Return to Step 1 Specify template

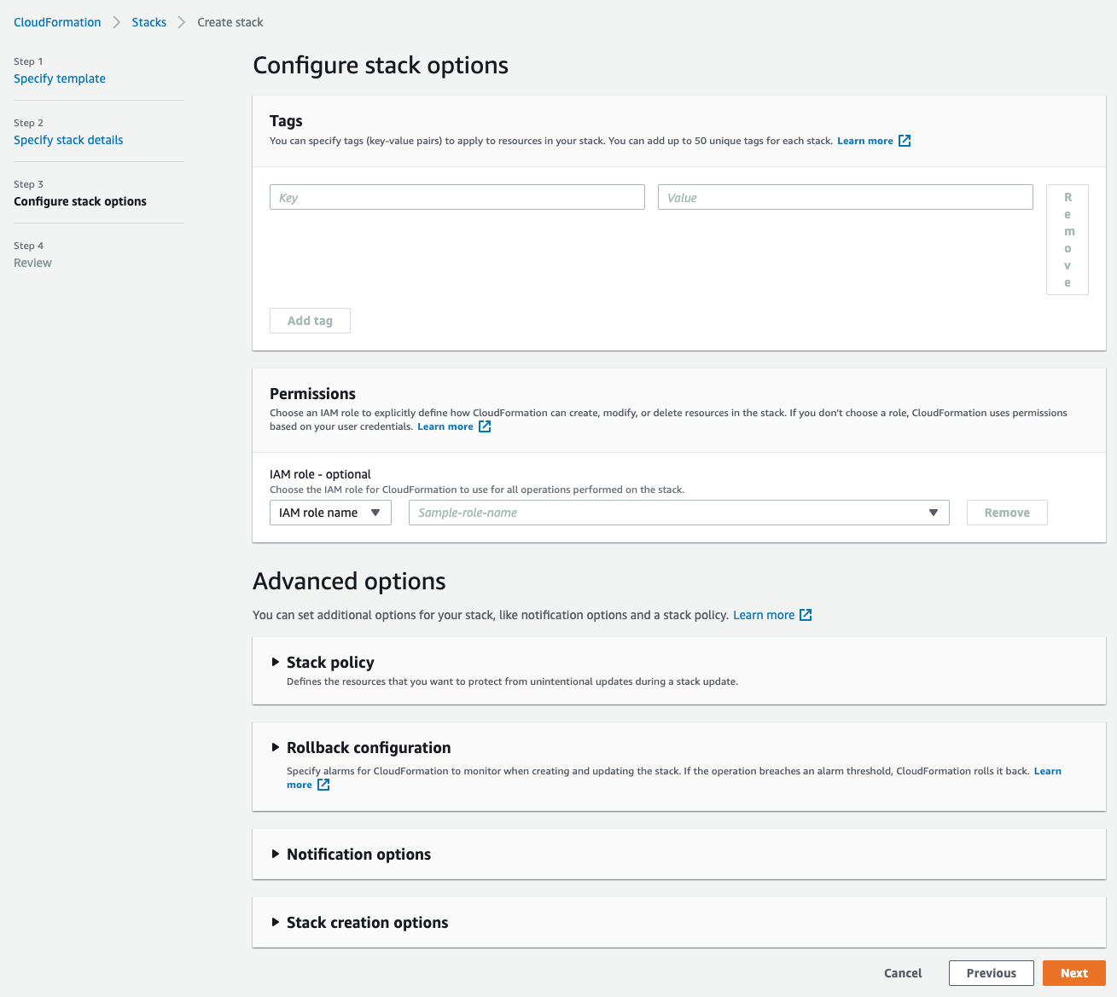point(60,78)
